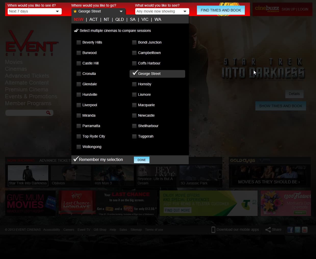Check the Bondi Junction cinema checkbox

(134, 42)
